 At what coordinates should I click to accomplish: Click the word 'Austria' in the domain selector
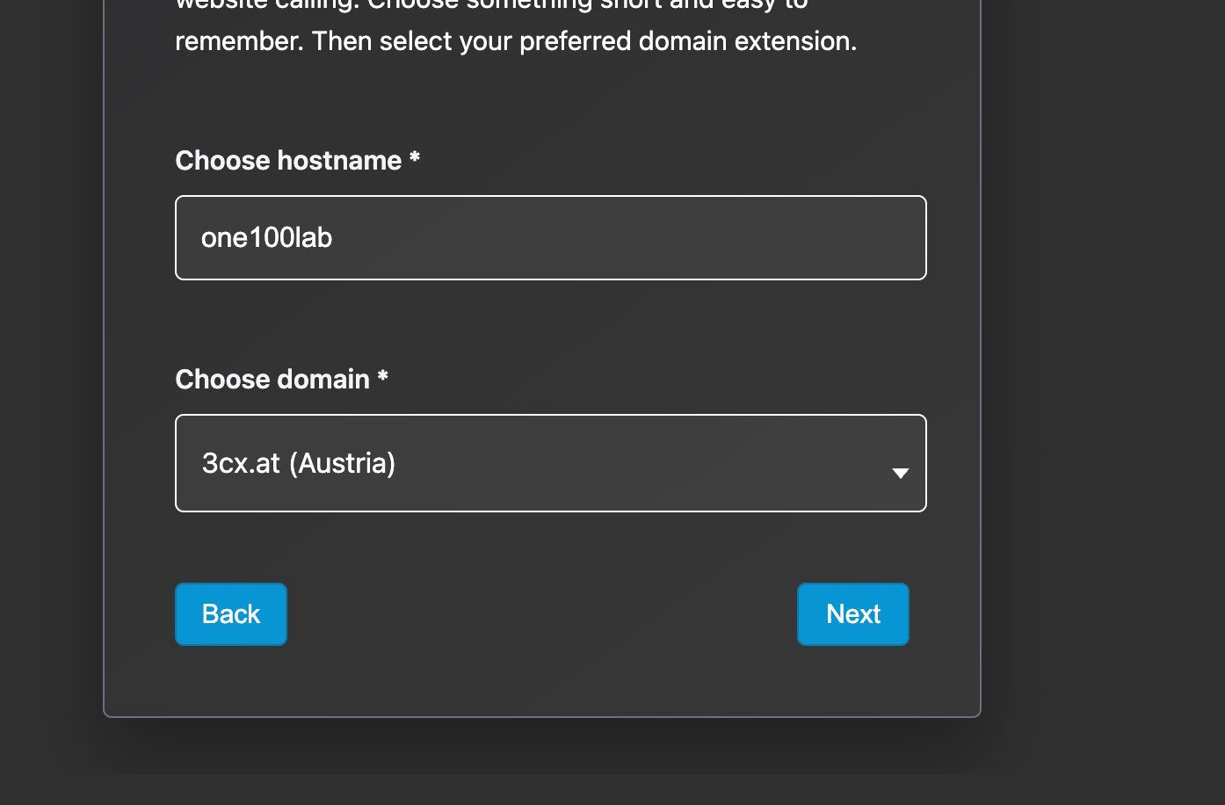click(x=346, y=463)
